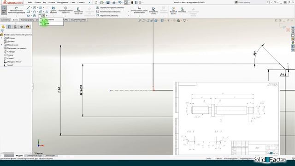
Task: Open the ConfigurationManager tab icon
Action: click(x=15, y=27)
